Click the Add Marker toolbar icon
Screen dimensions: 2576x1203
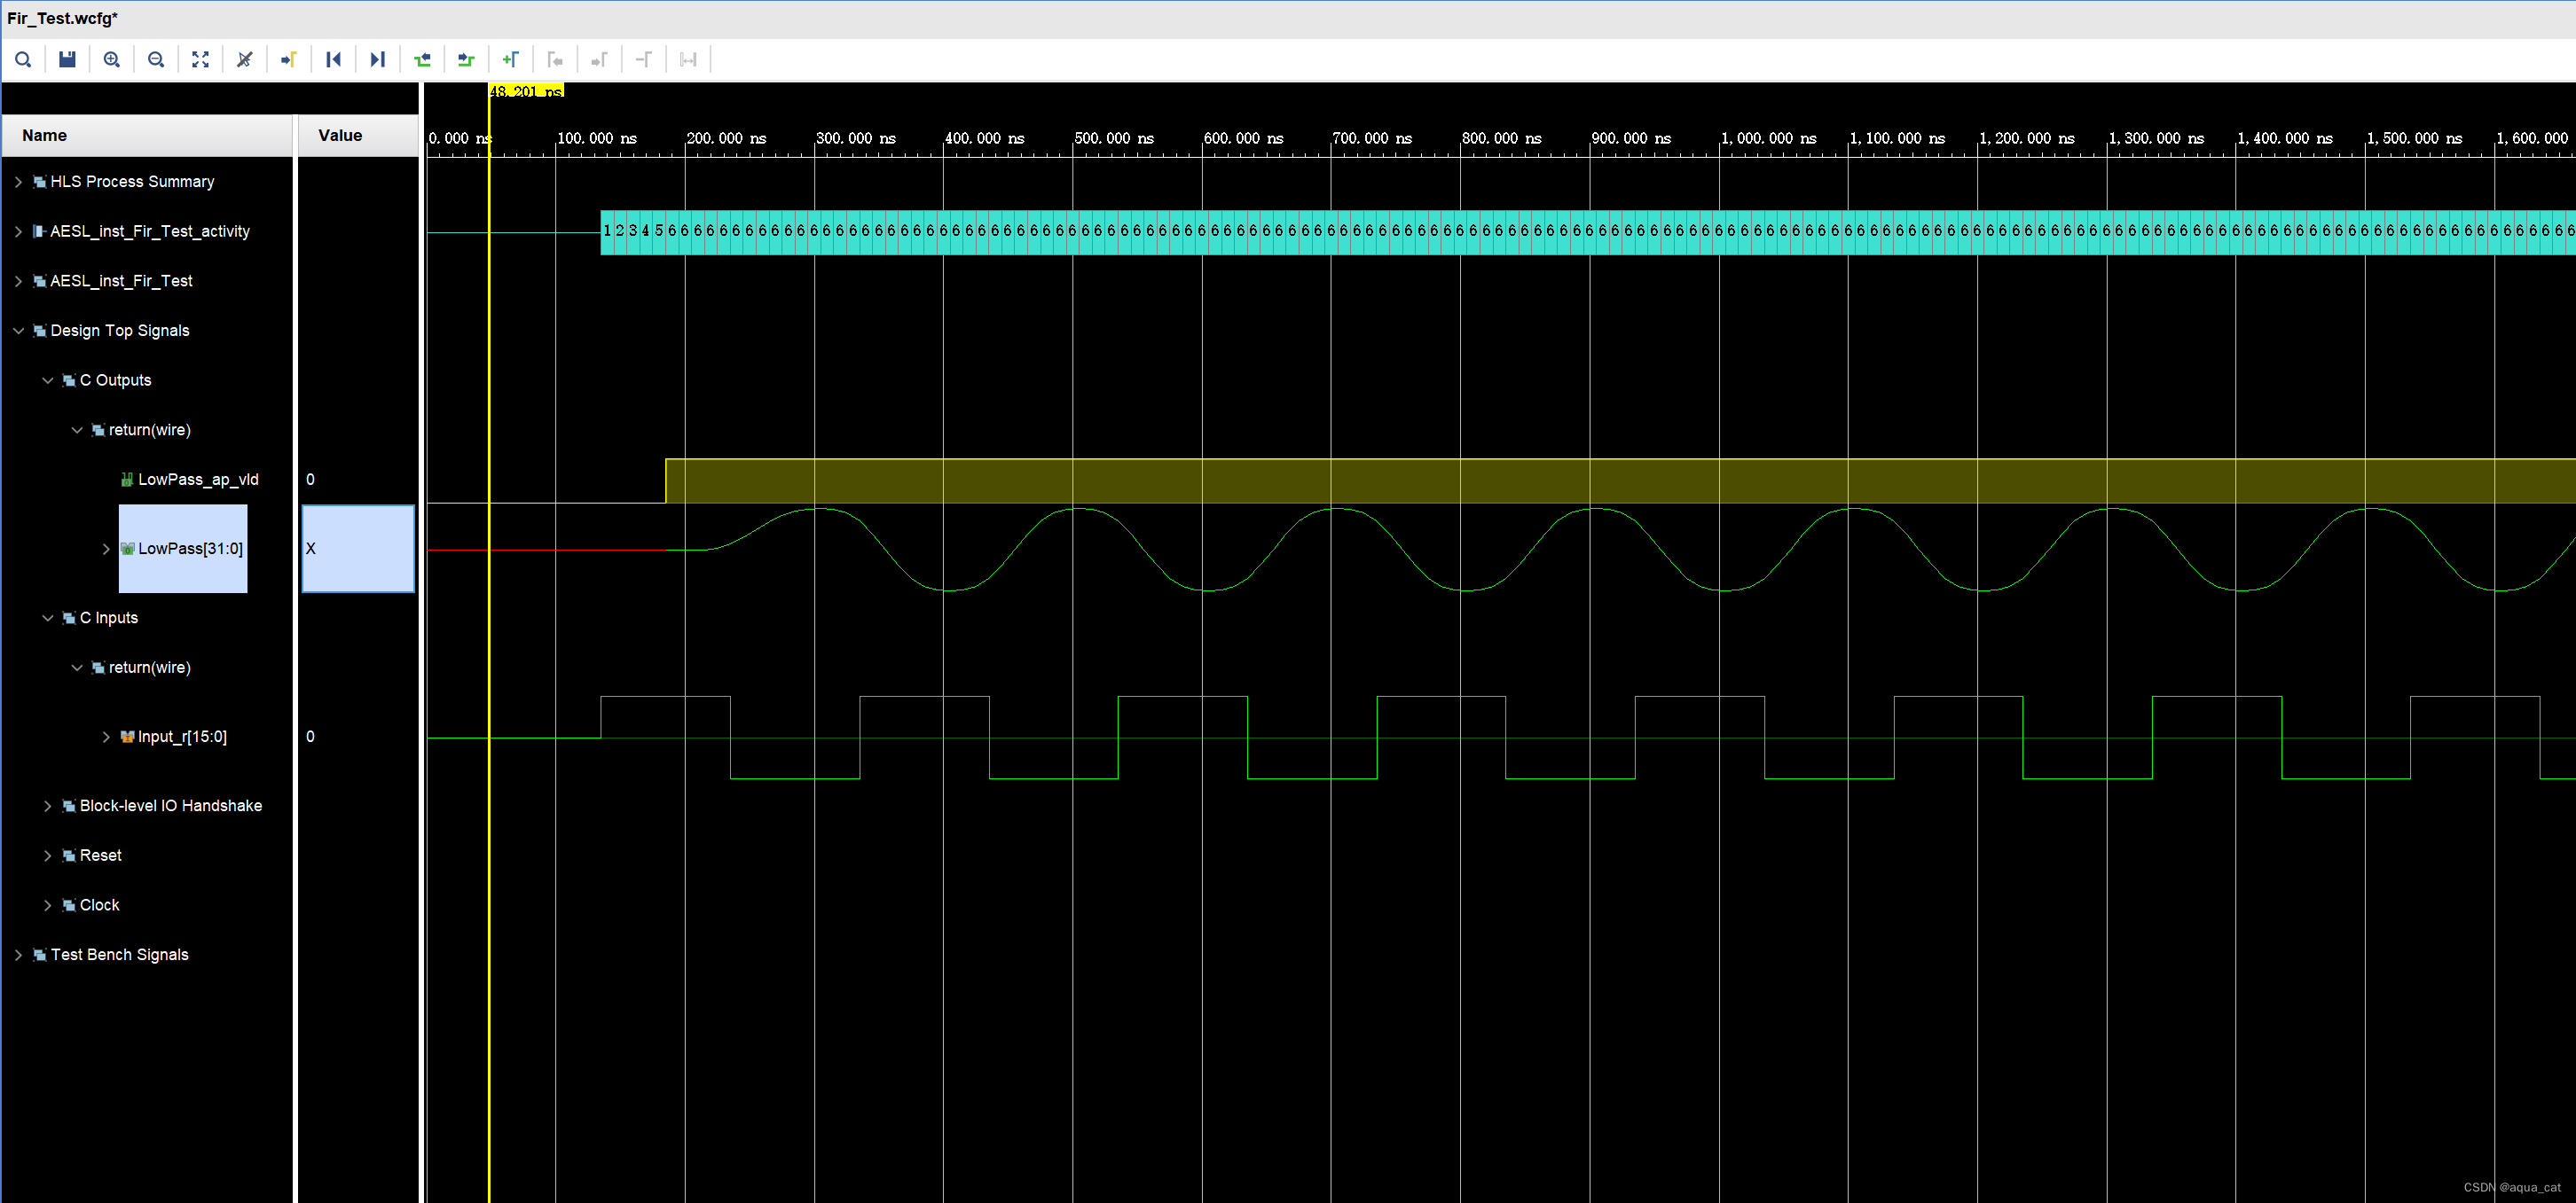510,60
